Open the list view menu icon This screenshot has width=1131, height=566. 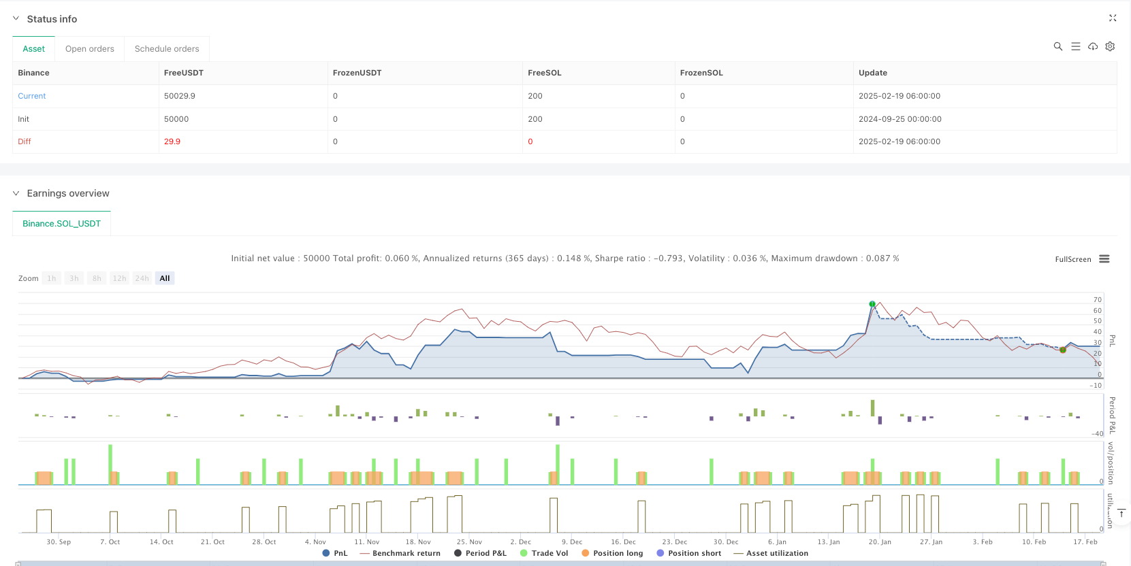click(1075, 46)
